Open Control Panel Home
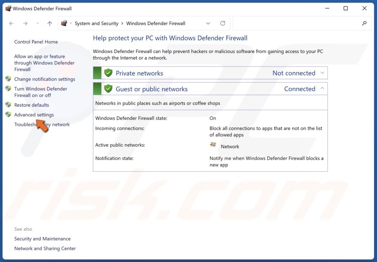 point(36,42)
